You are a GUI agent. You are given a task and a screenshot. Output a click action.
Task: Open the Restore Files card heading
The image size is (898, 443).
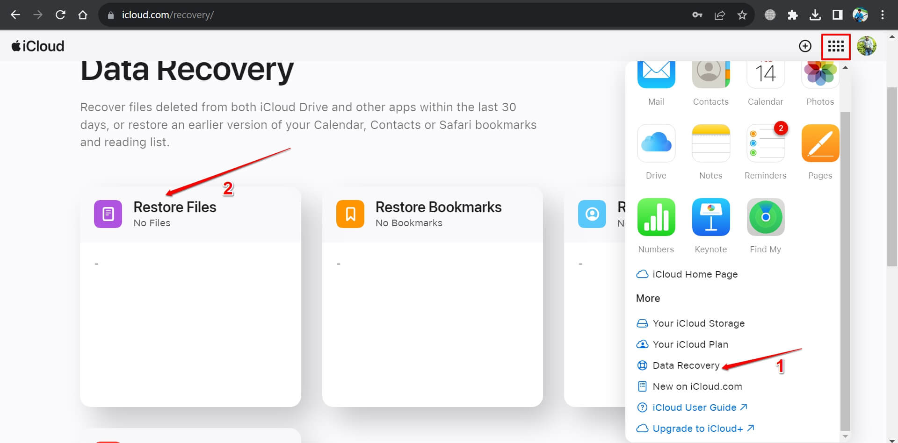174,207
